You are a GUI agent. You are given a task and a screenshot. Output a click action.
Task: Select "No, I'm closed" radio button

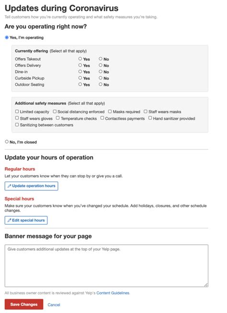click(x=7, y=142)
